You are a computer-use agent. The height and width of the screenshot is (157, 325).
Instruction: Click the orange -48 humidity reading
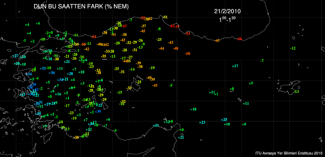(x=175, y=48)
